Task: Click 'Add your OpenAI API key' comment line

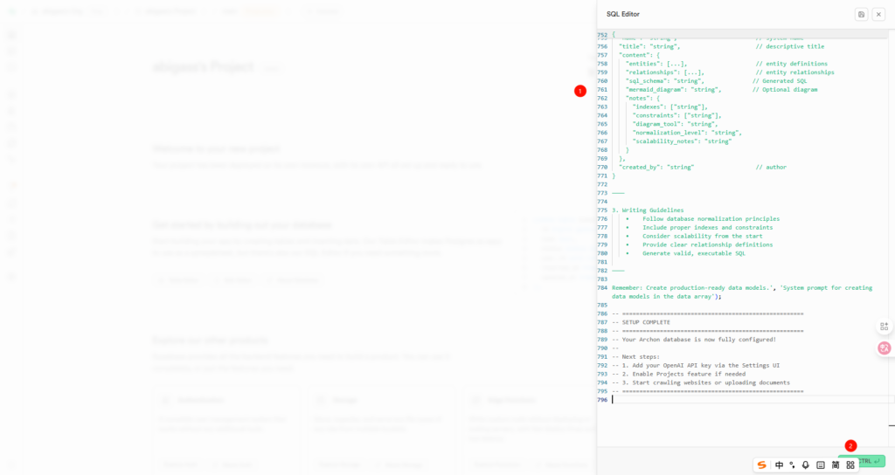Action: point(696,365)
